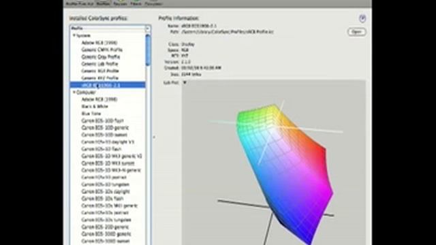Select Canon EOS-300D sunset profile
Viewport: 436px width, 245px height.
tap(106, 241)
